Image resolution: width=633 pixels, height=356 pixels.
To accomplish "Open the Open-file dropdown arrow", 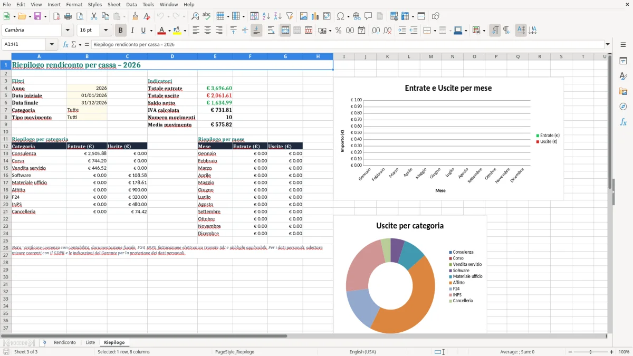I will click(30, 16).
